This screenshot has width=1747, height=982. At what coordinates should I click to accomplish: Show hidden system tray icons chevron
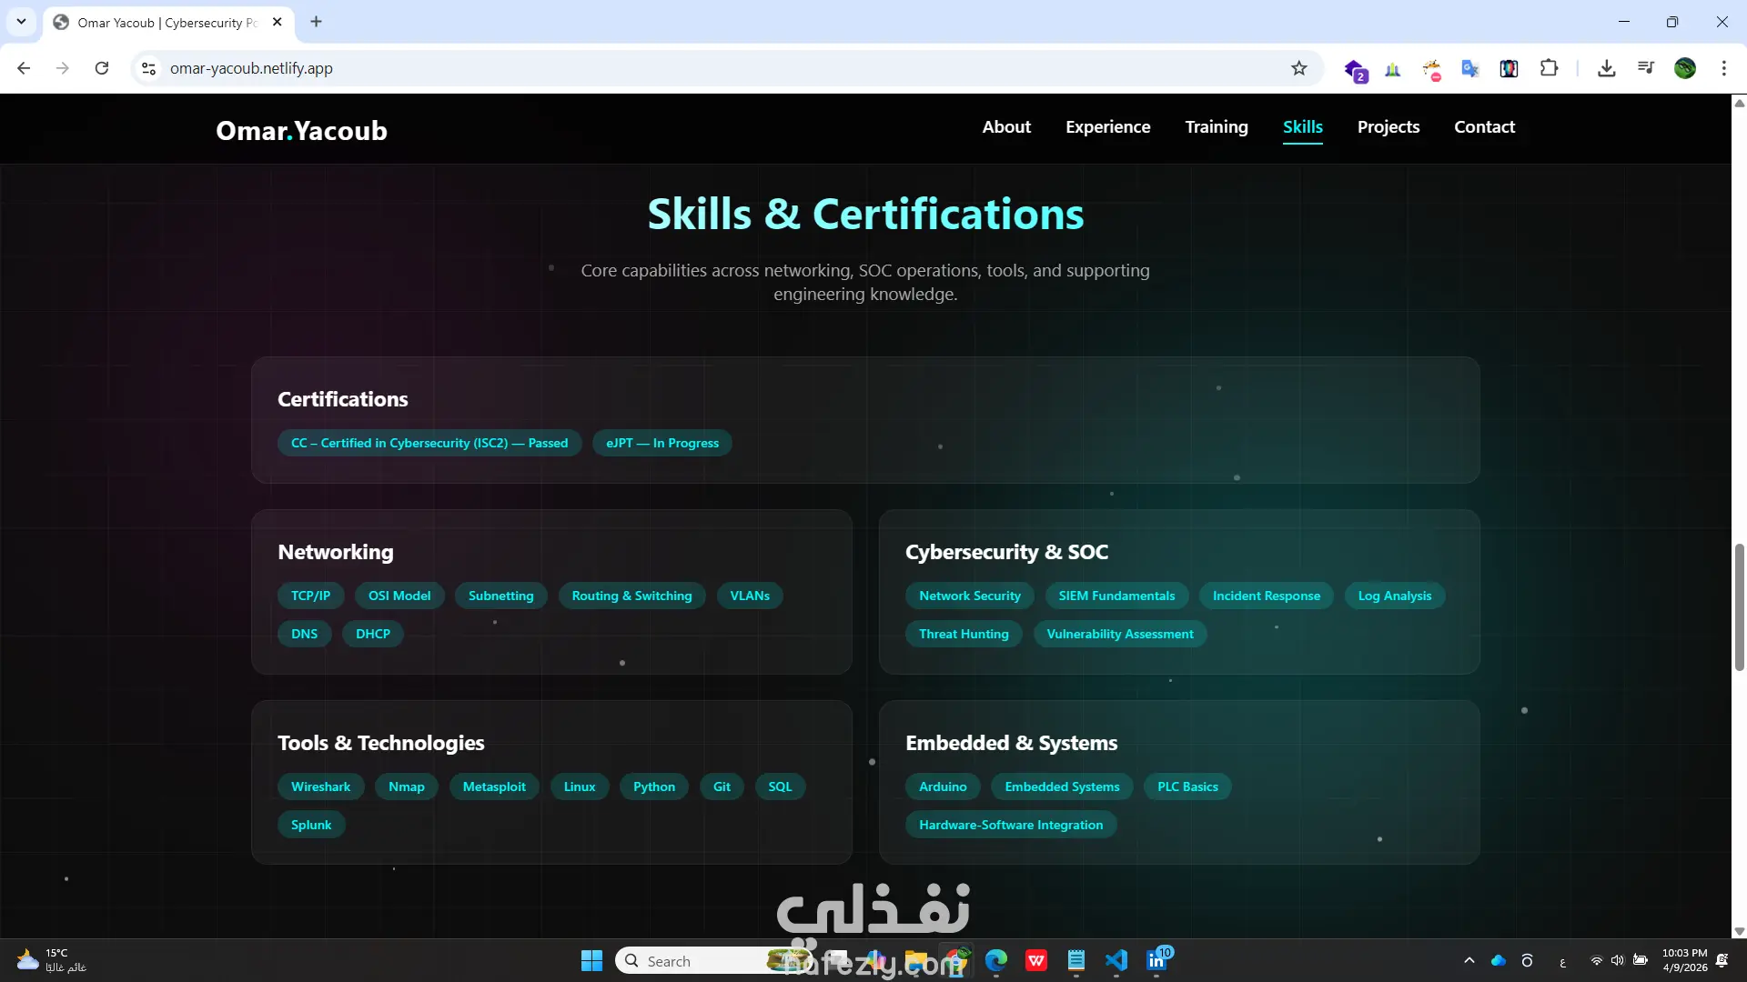1469,961
